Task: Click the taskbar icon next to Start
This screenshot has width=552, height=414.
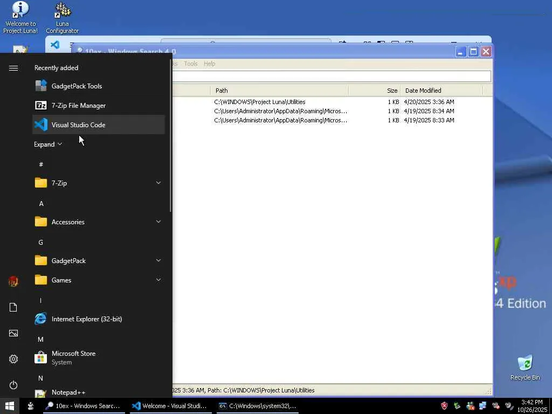Action: point(31,406)
